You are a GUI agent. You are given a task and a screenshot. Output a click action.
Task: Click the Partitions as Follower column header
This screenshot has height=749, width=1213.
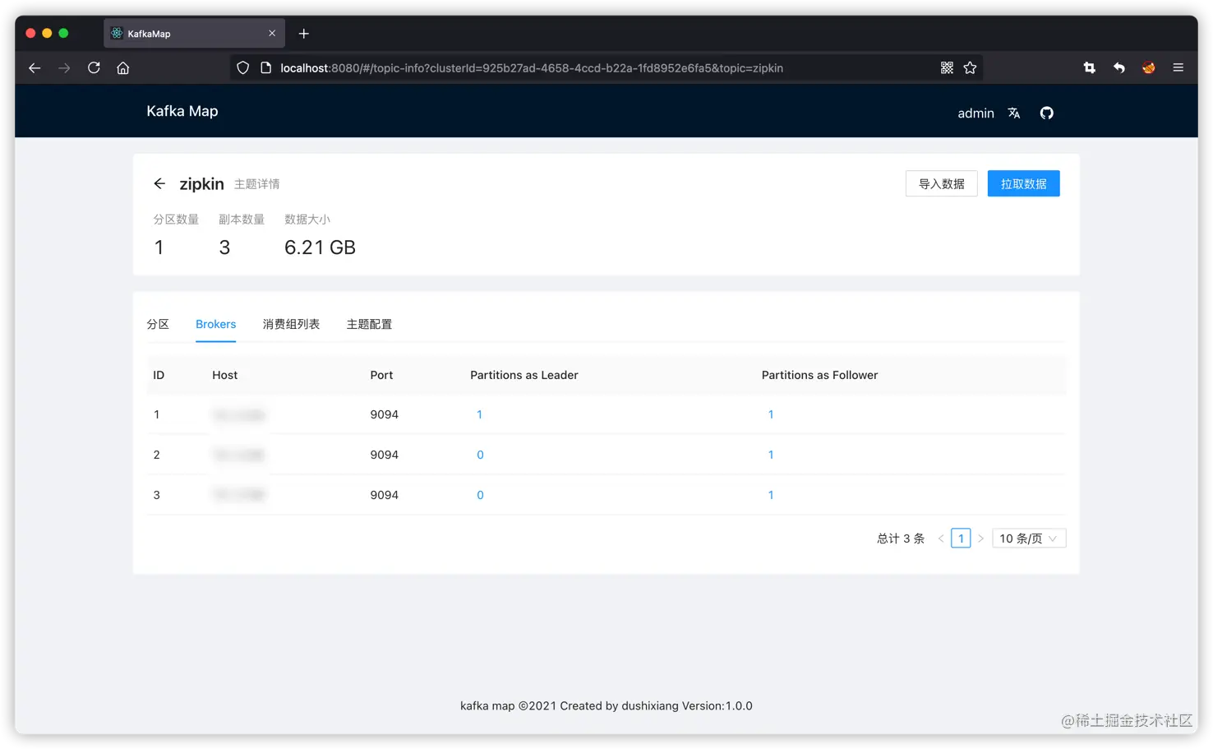point(819,375)
